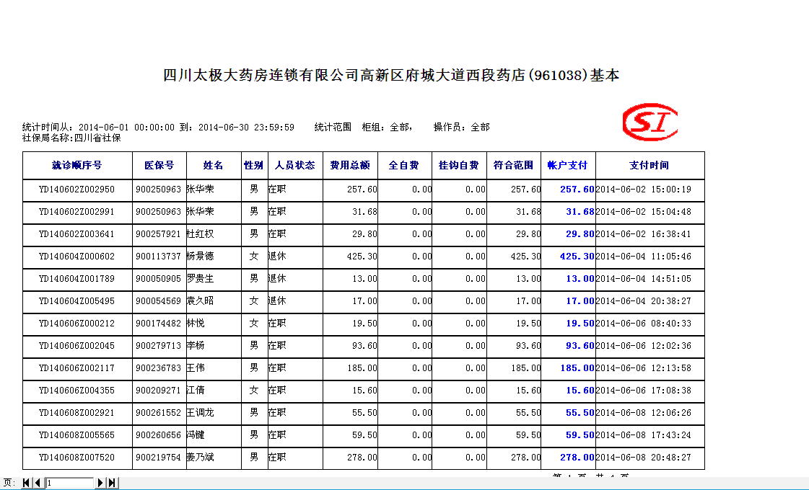The image size is (809, 490).
Task: Click blue account payment 278.00
Action: [577, 458]
